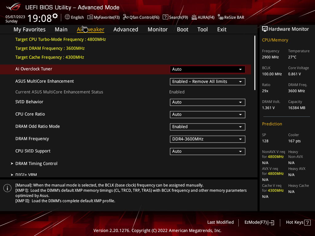Click ReSize BAR label
Viewport: 315px width, 236px height.
[234, 18]
